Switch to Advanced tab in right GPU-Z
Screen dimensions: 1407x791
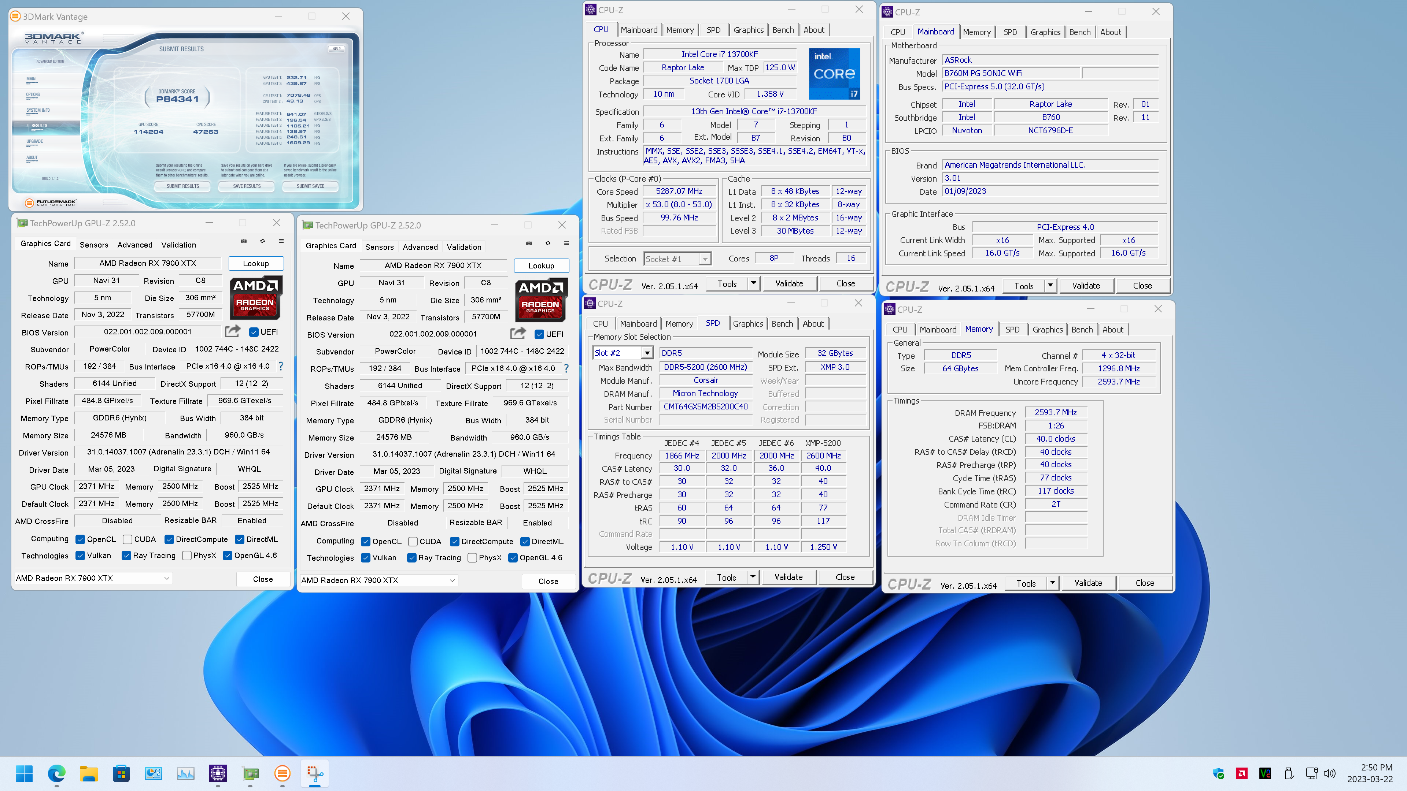tap(420, 247)
